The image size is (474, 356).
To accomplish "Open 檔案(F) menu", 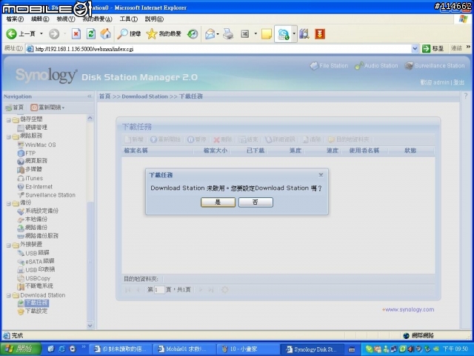I will [15, 19].
